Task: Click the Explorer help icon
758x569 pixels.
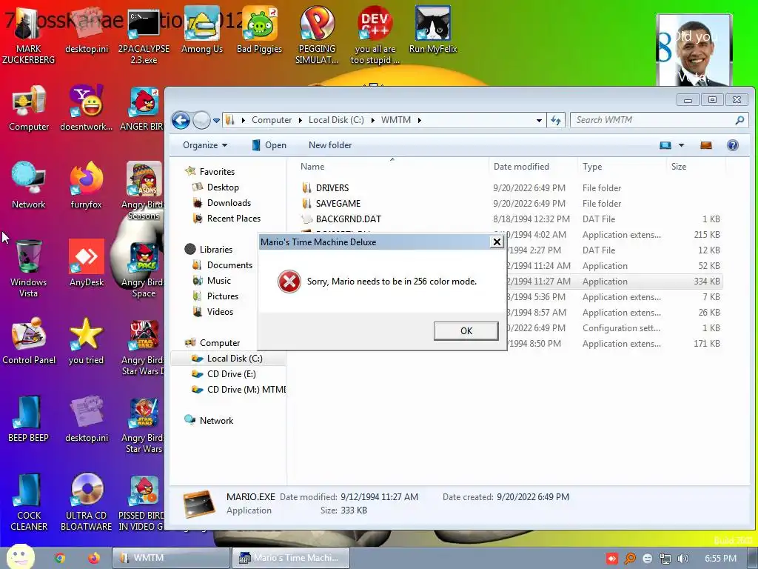Action: tap(733, 145)
